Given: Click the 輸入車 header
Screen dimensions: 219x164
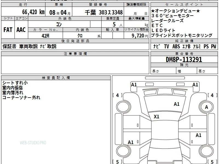Looking at the screenshot, I should (x=113, y=30).
